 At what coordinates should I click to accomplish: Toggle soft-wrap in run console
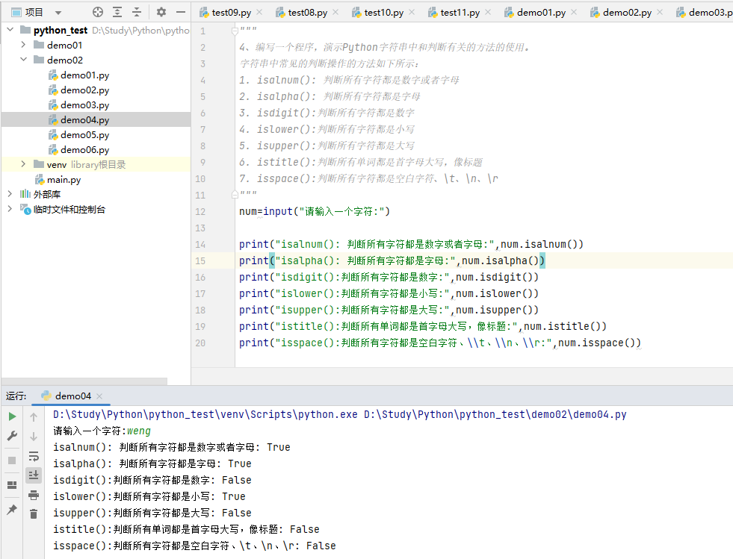34,456
